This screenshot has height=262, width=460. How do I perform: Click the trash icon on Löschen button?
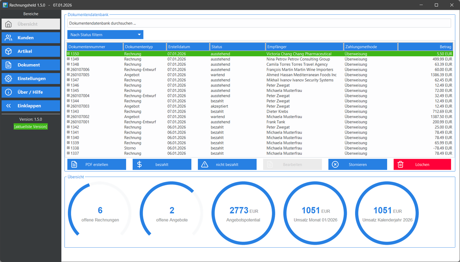tap(401, 164)
